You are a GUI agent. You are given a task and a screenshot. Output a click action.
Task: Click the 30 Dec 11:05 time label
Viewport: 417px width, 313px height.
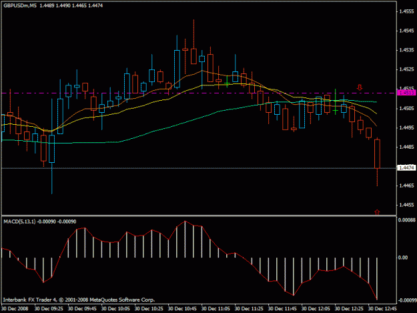pos(216,309)
